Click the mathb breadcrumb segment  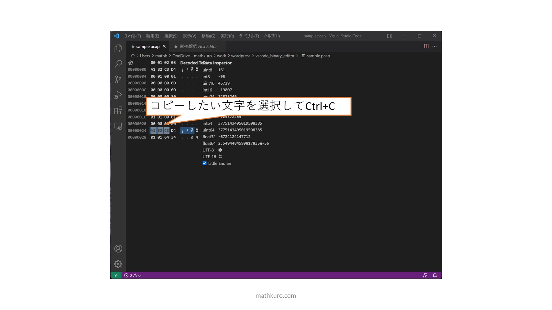click(x=161, y=56)
